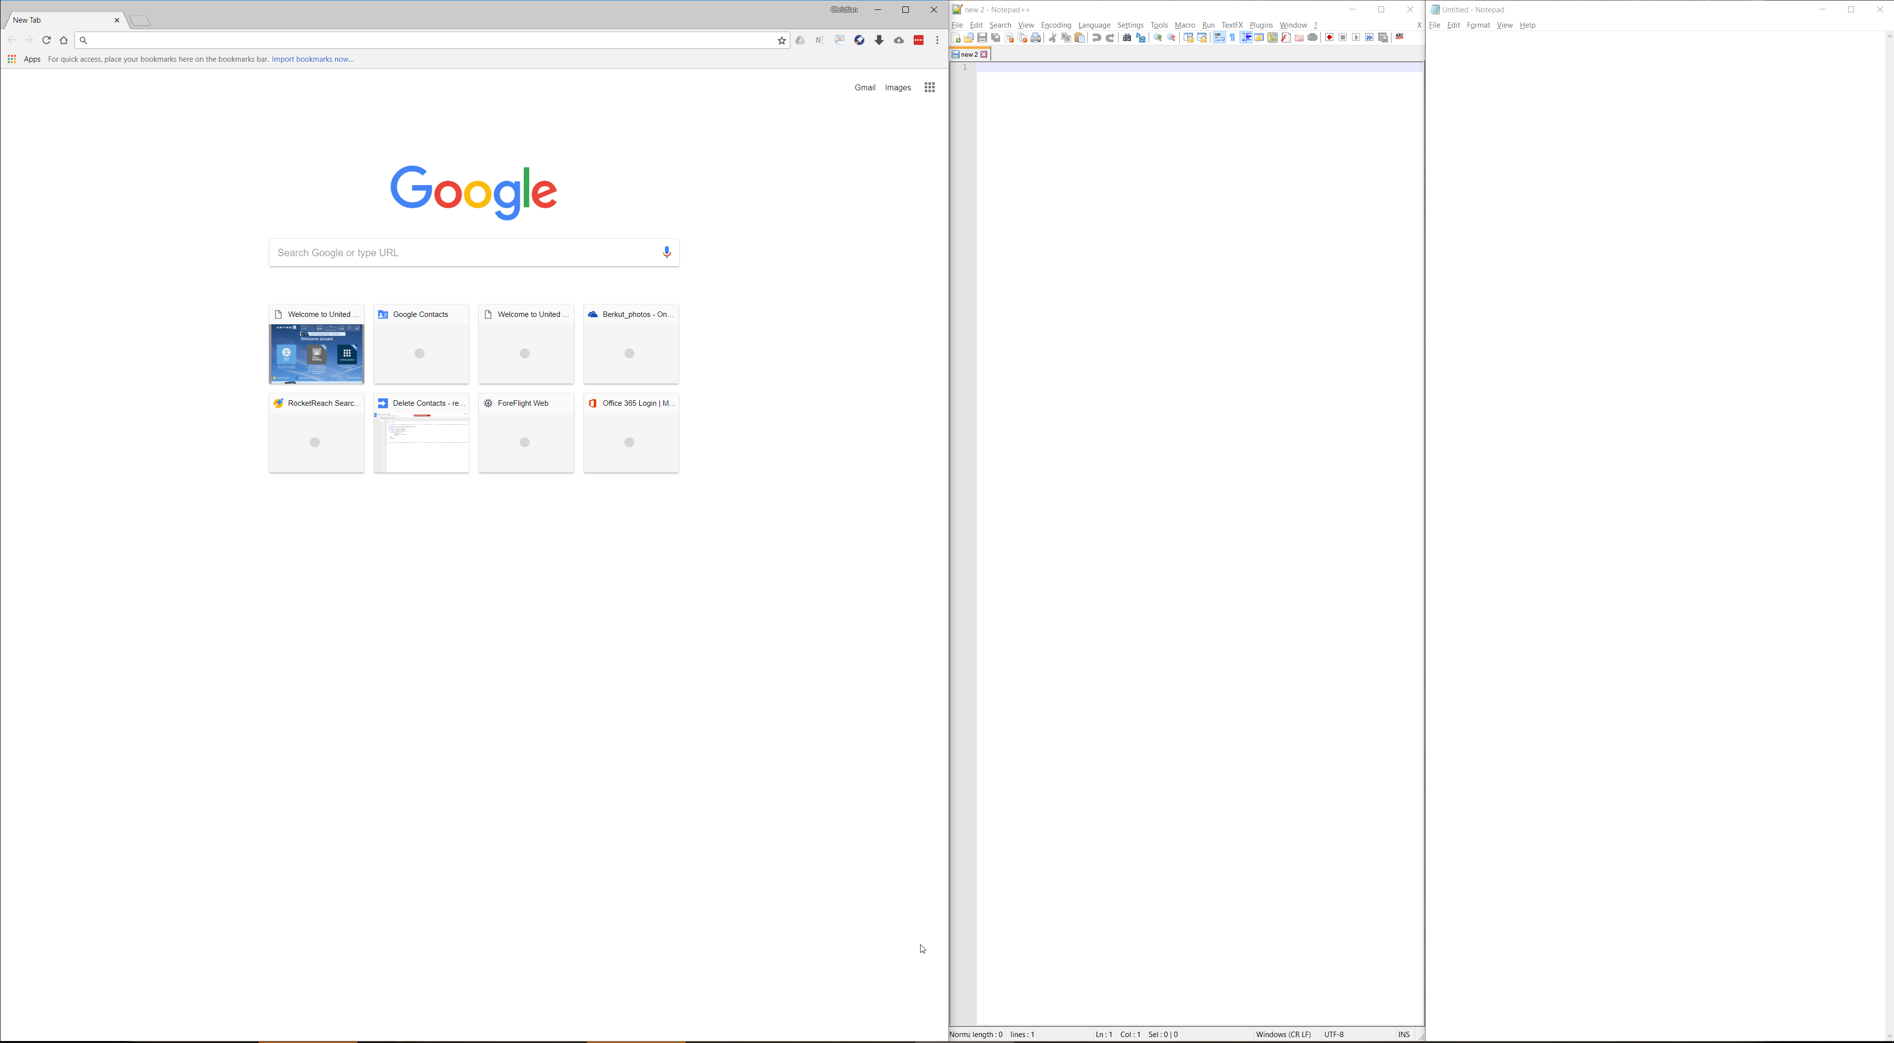
Task: Open the Google apps grid launcher
Action: click(x=929, y=87)
